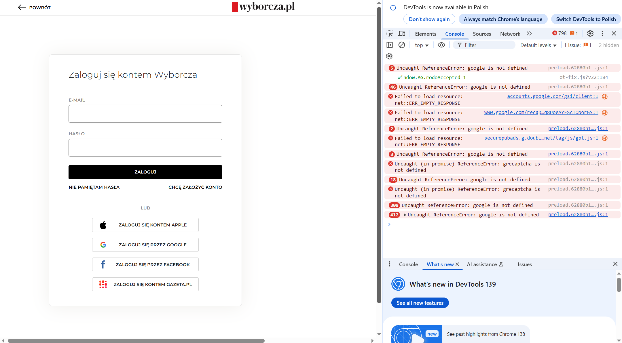Viewport: 622px width, 343px height.
Task: Open the www.google.com recaptcha source link
Action: [541, 113]
